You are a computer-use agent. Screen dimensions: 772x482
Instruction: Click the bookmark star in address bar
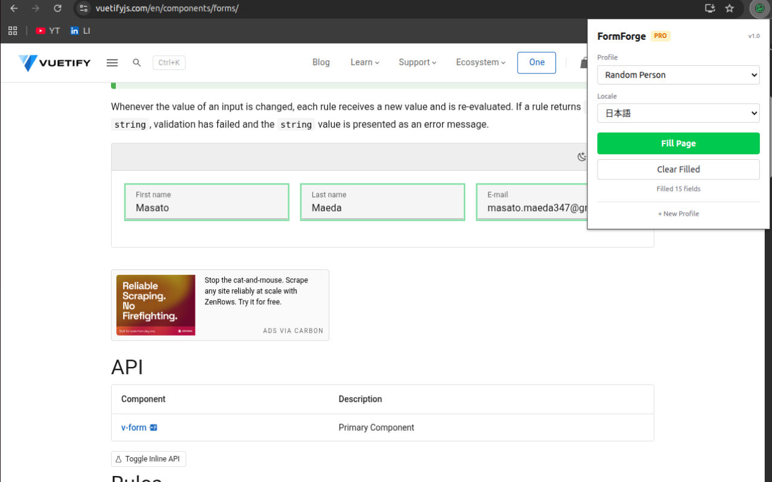tap(729, 8)
